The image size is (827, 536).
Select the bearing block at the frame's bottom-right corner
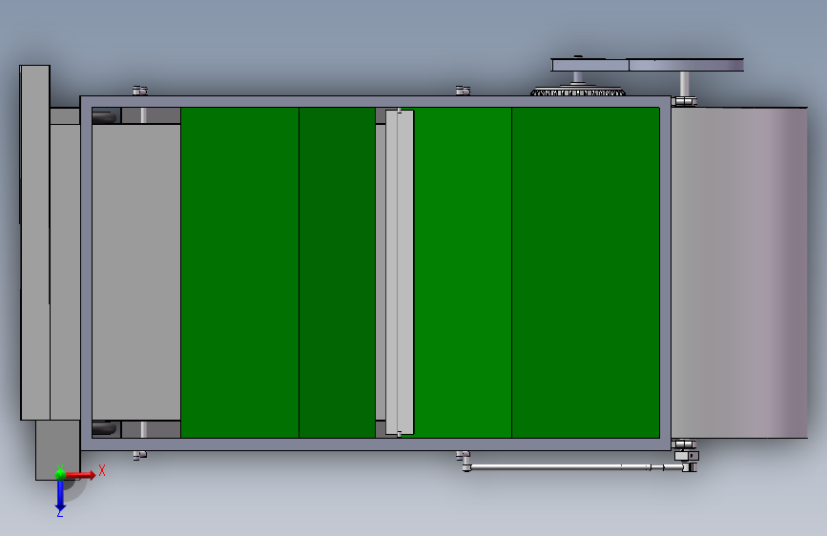pos(684,443)
